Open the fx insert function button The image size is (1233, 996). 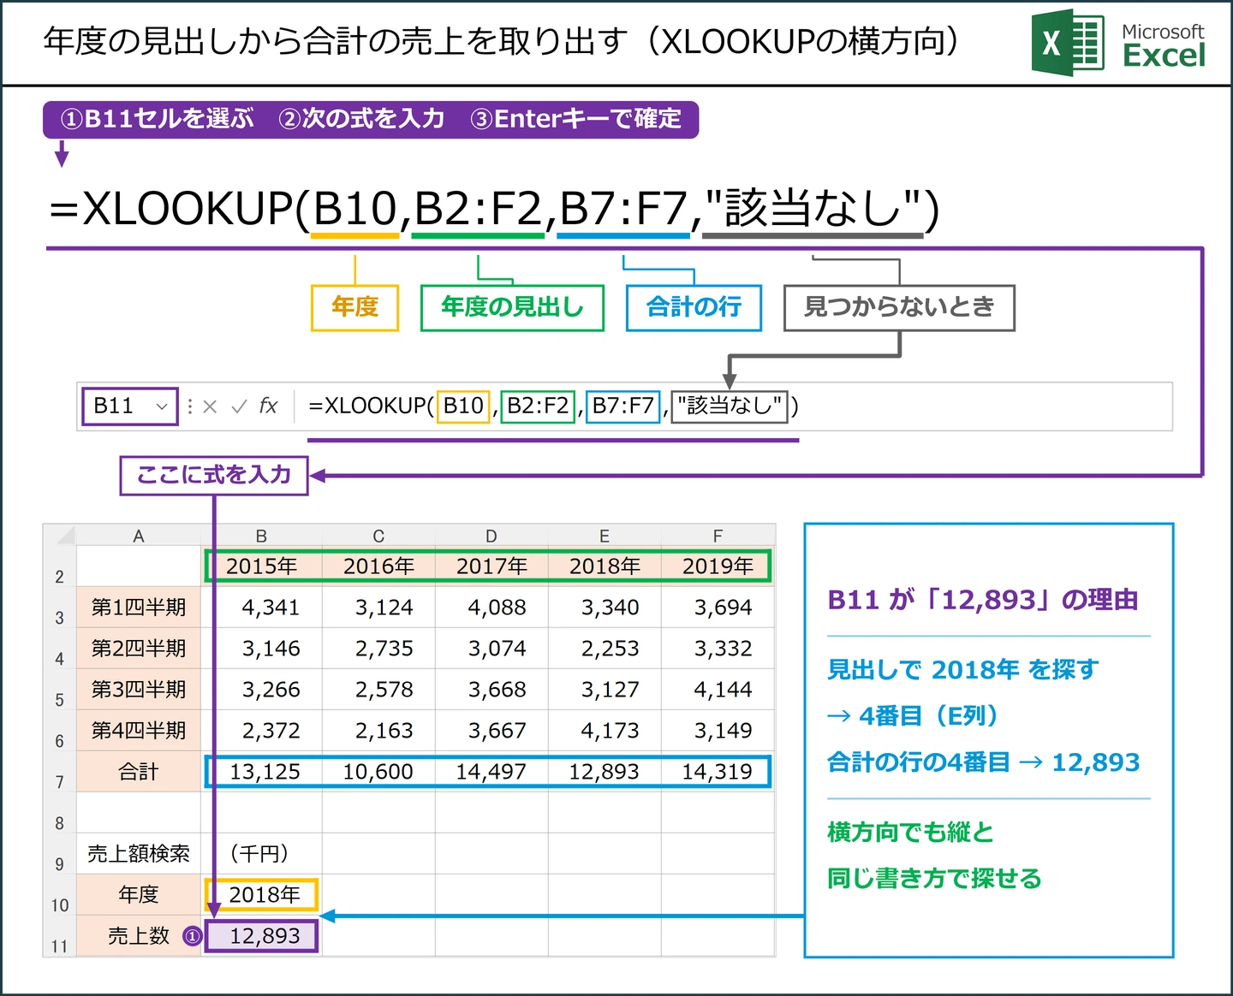pos(268,406)
